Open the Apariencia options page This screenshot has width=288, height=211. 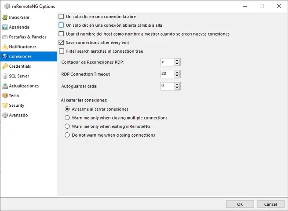point(29,27)
